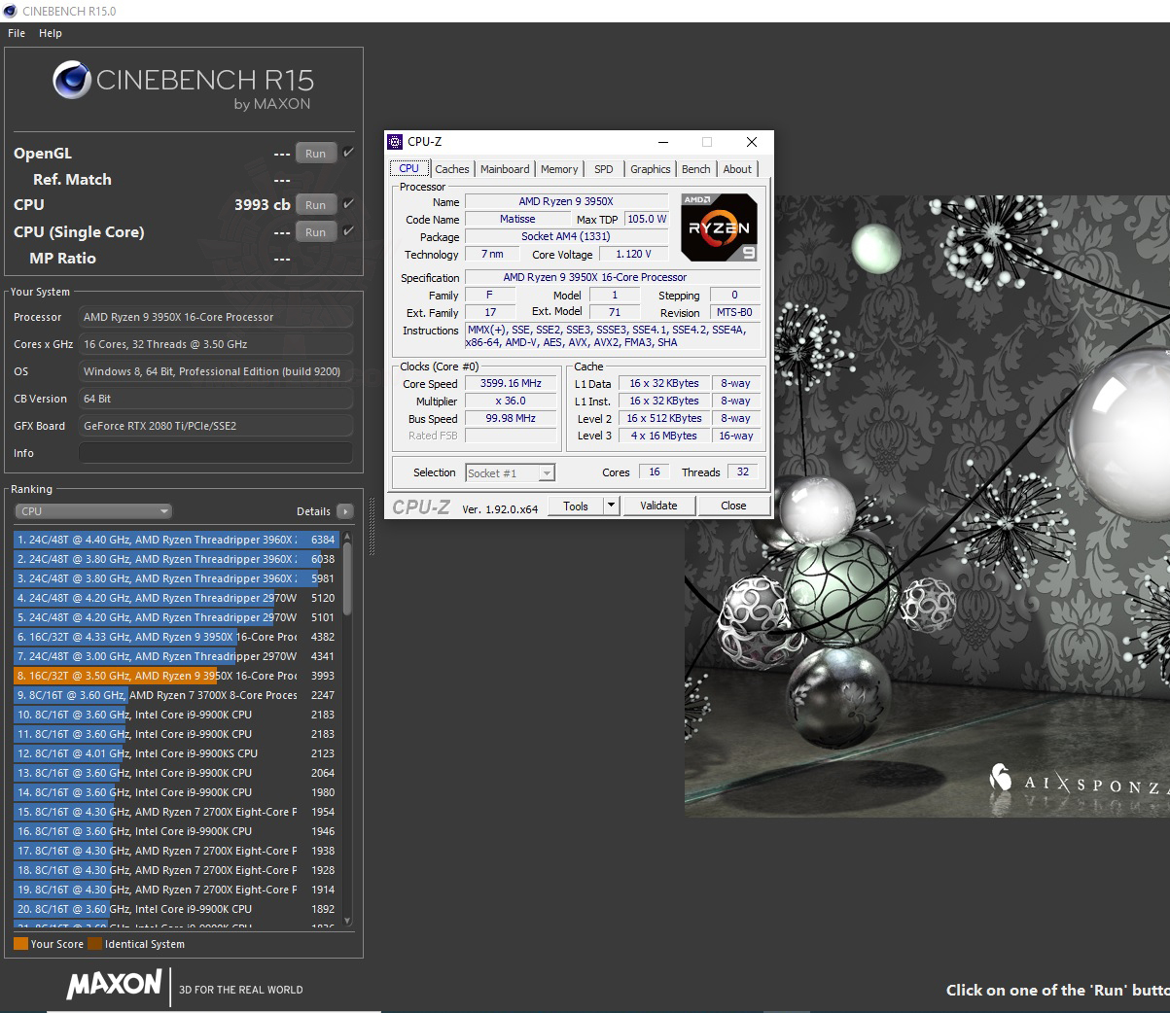This screenshot has width=1170, height=1013.
Task: Open the File menu in Cinebench
Action: pos(17,33)
